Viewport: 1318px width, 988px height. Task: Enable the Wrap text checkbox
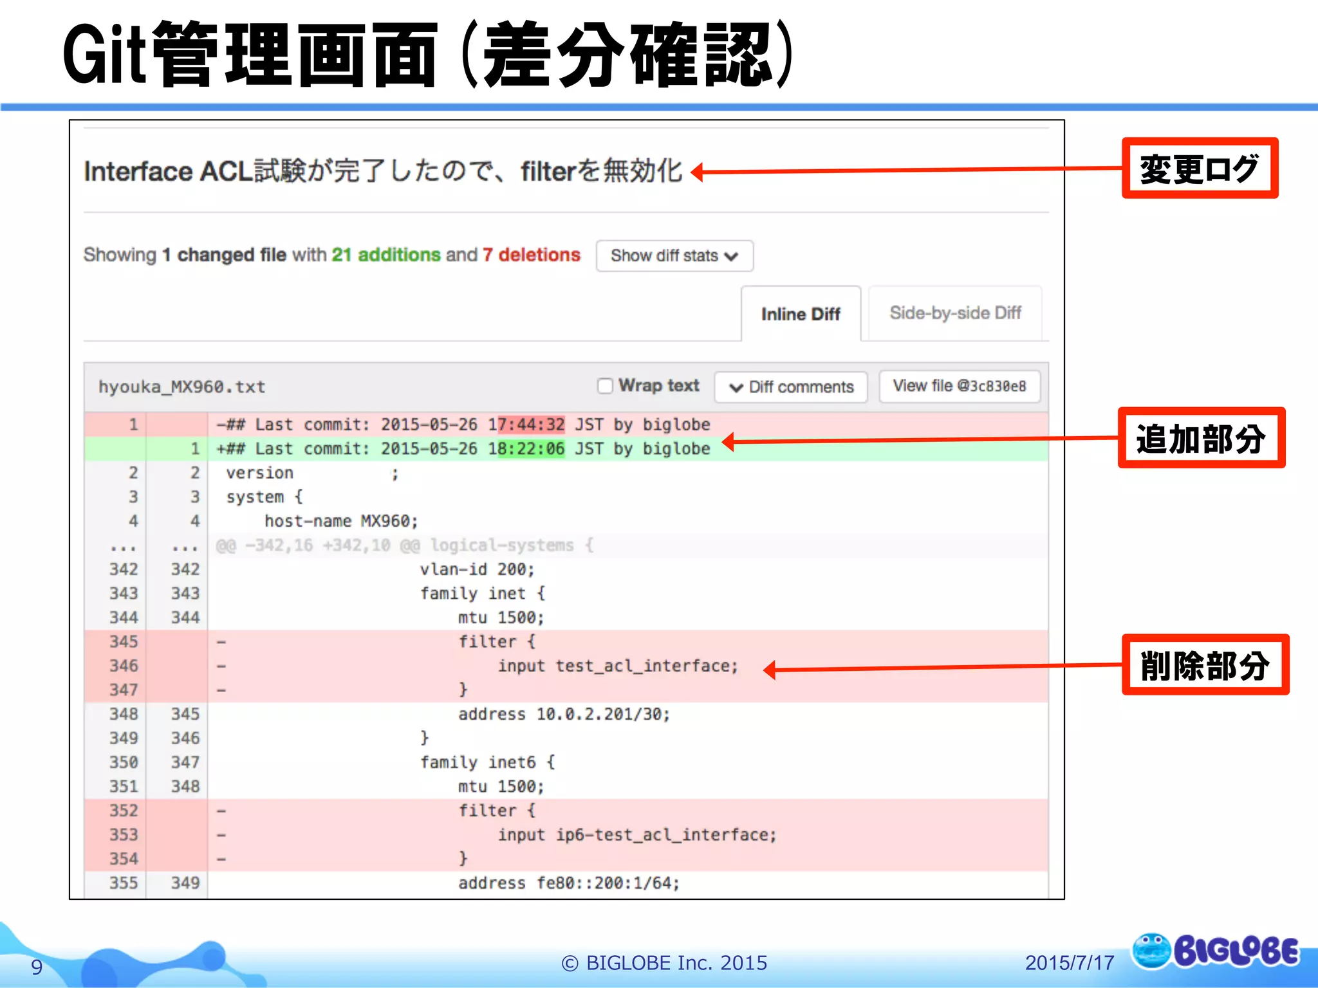605,386
